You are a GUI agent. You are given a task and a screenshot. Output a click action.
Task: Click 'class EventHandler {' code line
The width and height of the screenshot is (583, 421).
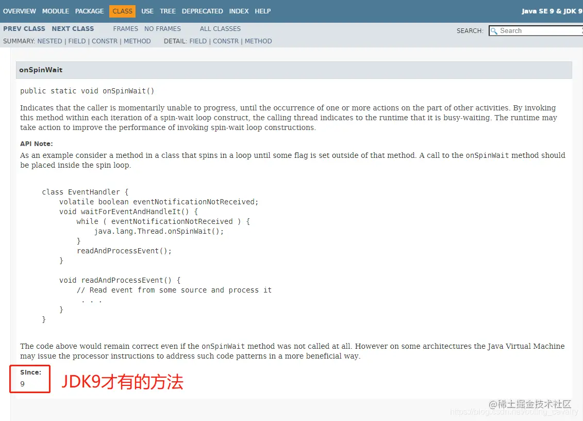85,192
